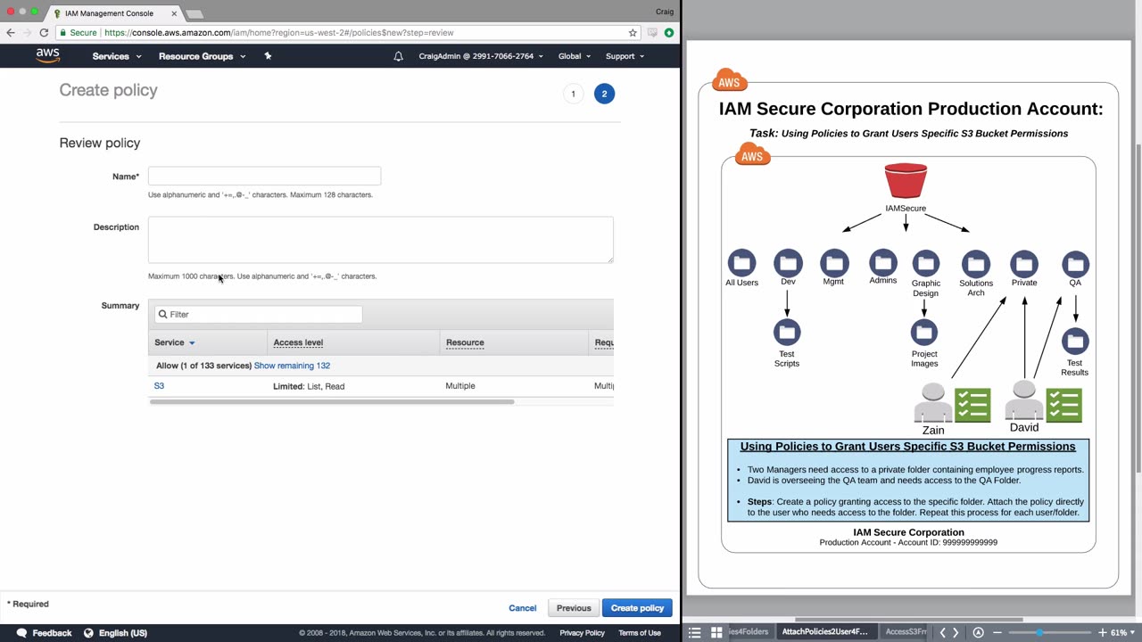Click the summary table horizontal scrollbar
The height and width of the screenshot is (642, 1142).
point(332,402)
